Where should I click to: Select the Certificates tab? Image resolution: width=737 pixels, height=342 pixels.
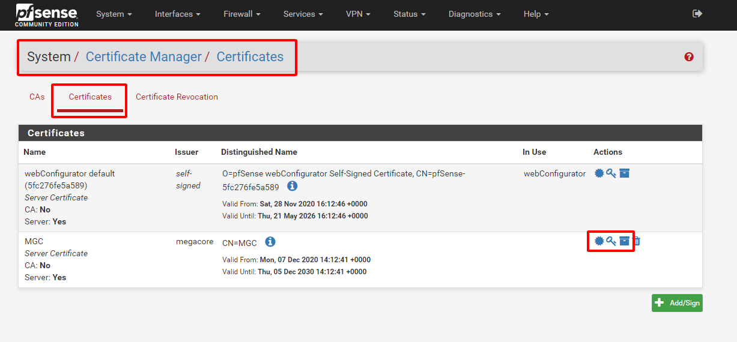(x=90, y=97)
